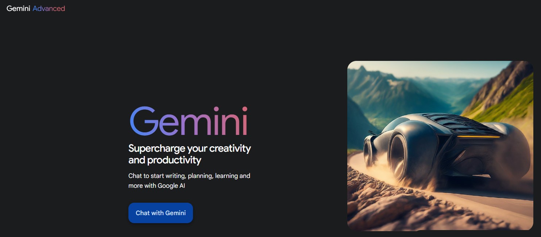This screenshot has height=237, width=541.
Task: Click the yellow taillight strip on car
Action: click(x=478, y=136)
